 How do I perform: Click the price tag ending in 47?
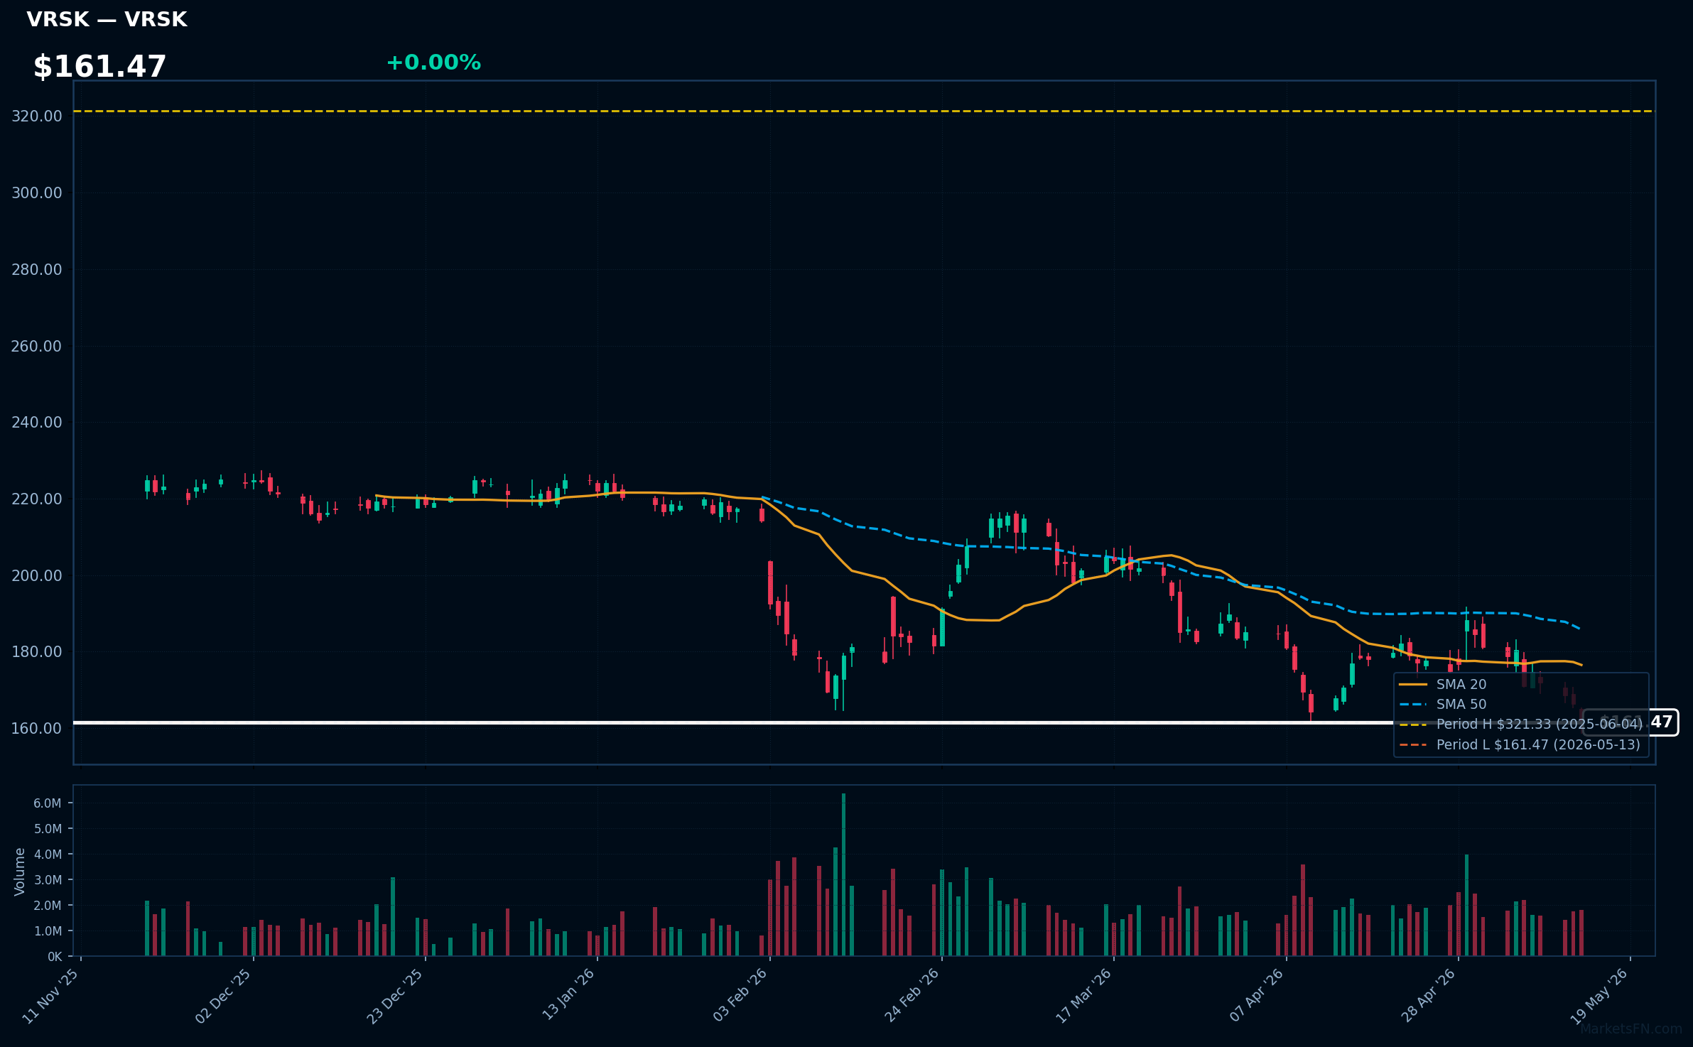tap(1630, 722)
